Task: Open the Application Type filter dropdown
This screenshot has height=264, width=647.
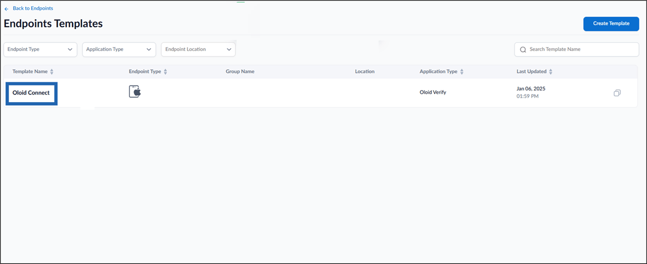Action: click(119, 50)
